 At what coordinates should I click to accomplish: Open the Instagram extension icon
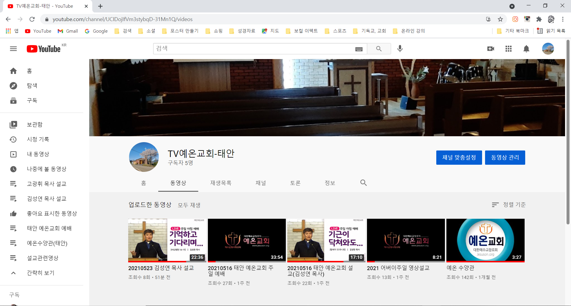click(515, 19)
